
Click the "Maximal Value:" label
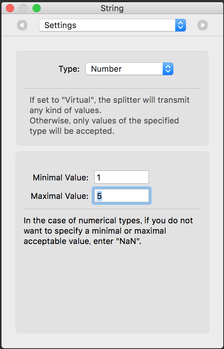point(60,196)
